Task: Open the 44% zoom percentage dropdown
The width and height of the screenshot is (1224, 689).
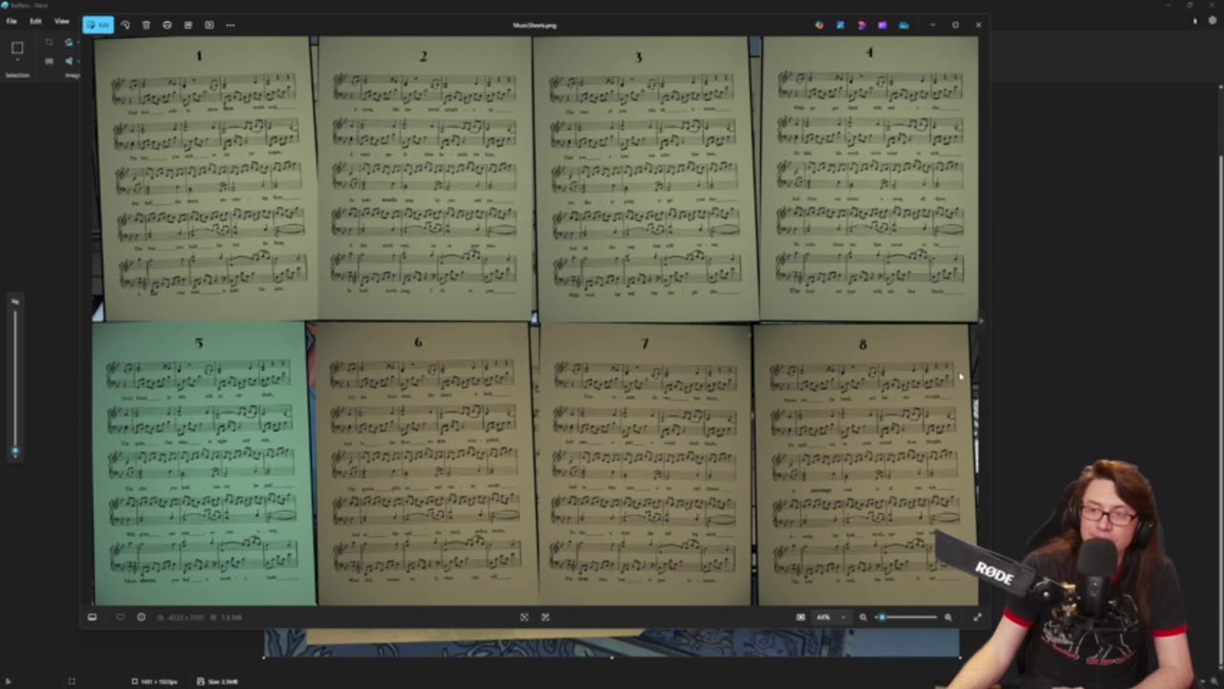Action: click(x=830, y=617)
